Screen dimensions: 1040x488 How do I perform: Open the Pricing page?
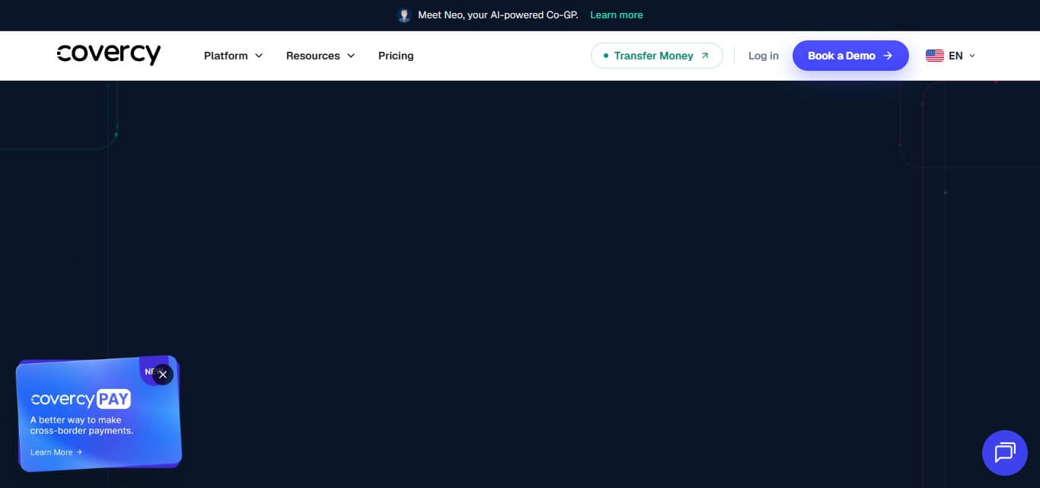(x=396, y=56)
